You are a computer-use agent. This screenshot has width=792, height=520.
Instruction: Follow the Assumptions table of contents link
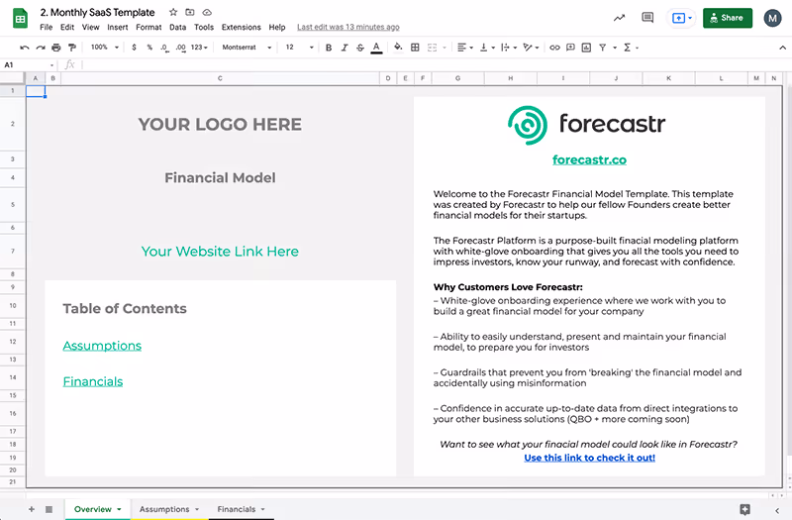(x=102, y=346)
